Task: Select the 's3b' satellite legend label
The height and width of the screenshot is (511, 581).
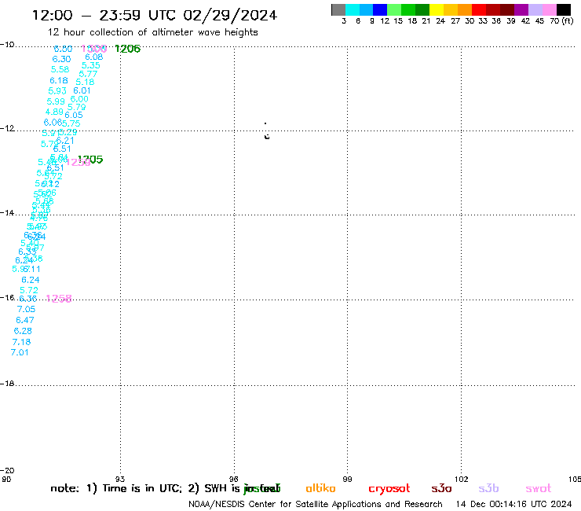Action: point(488,488)
